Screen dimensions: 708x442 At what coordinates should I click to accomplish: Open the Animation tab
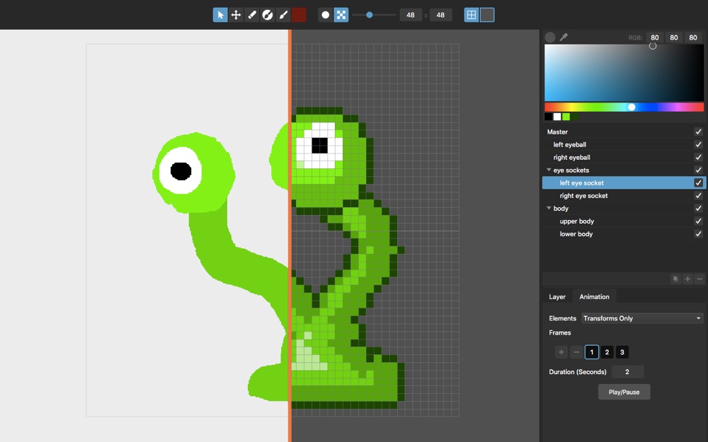pos(594,297)
